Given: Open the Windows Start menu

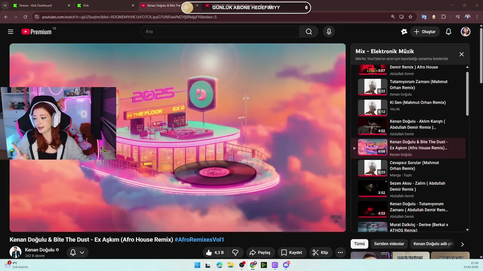Looking at the screenshot, I should (x=197, y=265).
